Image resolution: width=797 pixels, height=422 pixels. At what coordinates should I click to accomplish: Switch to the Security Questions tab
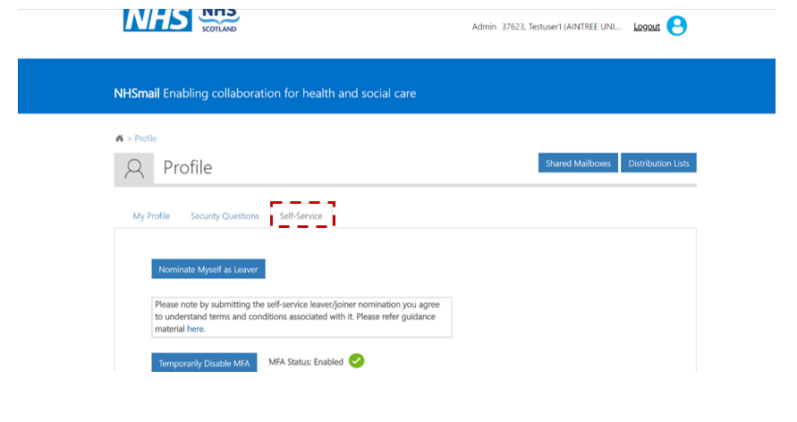pos(225,215)
